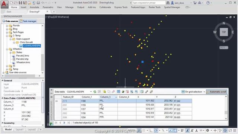Toggle polar tracking in status bar
This screenshot has width=238, height=134.
coord(156,131)
